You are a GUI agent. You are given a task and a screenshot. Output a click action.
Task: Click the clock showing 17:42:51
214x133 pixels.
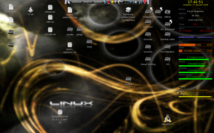click(195, 2)
